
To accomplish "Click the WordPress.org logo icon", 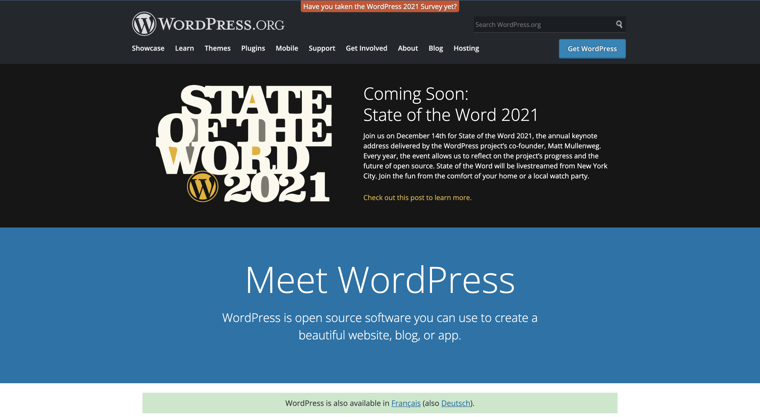I will point(144,24).
